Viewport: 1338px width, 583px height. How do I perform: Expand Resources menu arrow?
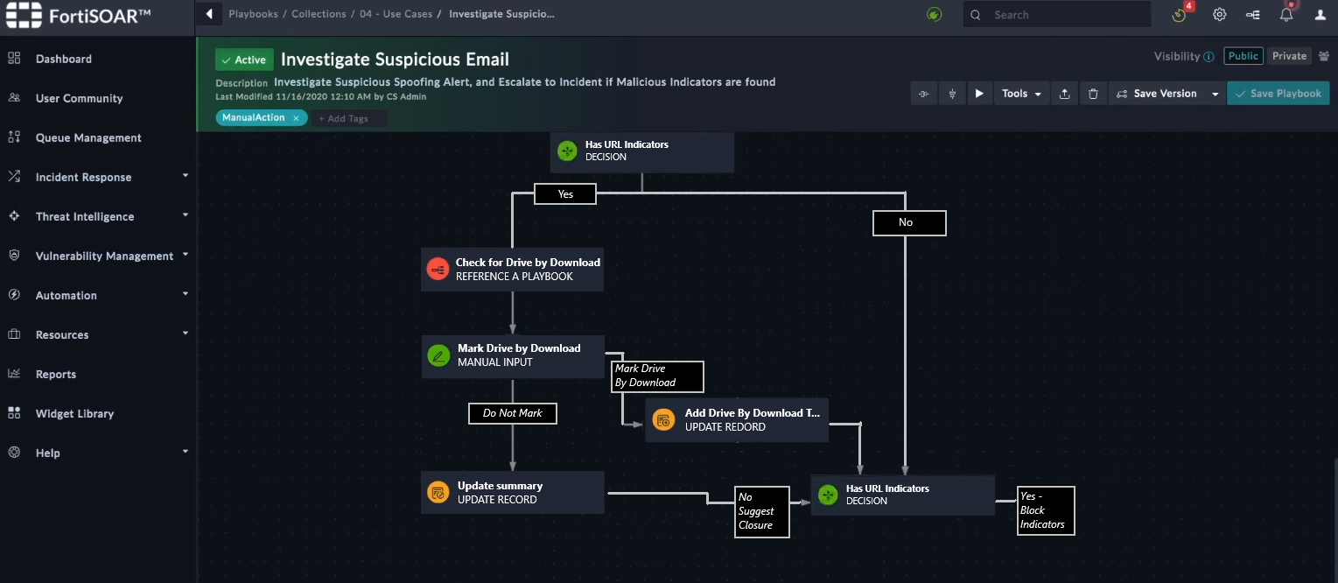click(185, 334)
